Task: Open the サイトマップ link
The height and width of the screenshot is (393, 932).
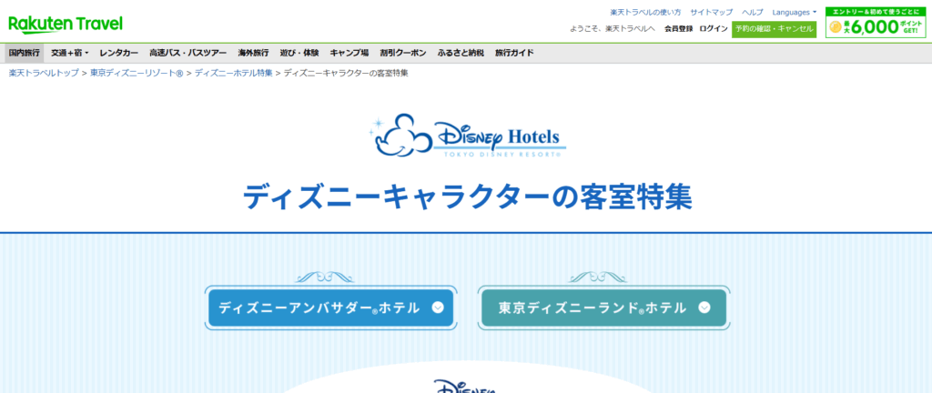Action: 712,12
